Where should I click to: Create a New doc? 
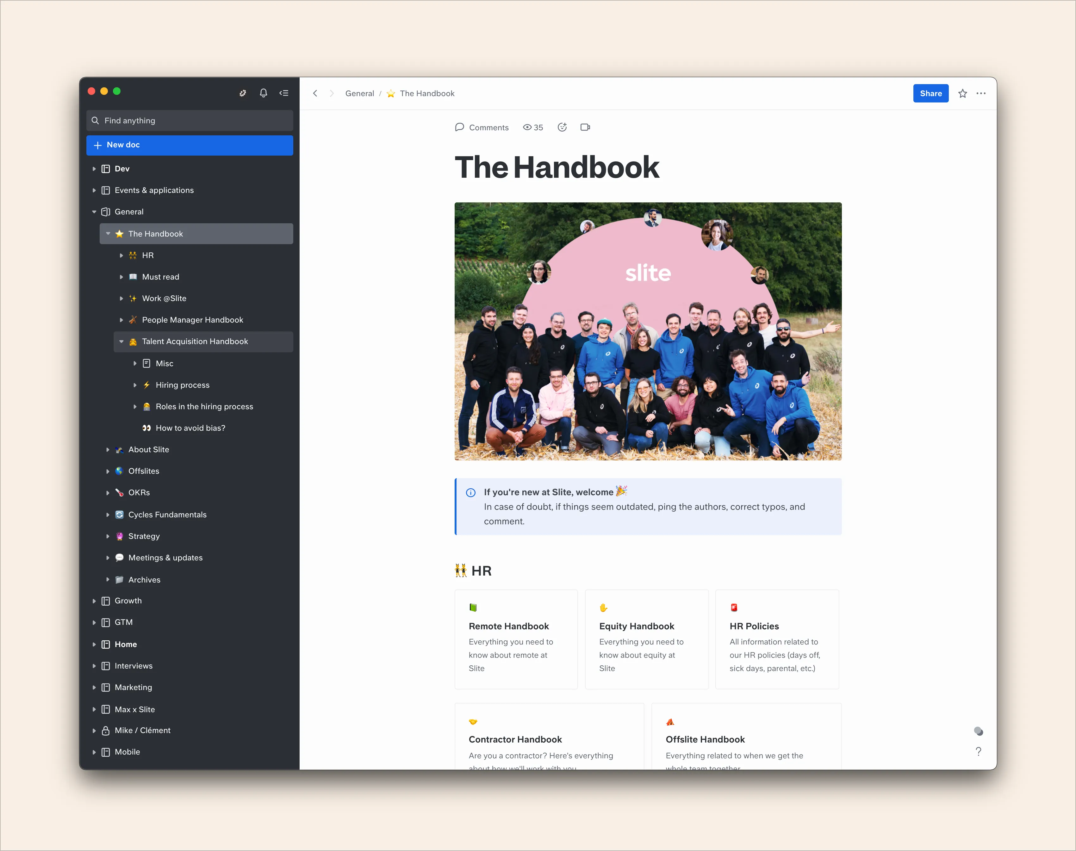(190, 145)
